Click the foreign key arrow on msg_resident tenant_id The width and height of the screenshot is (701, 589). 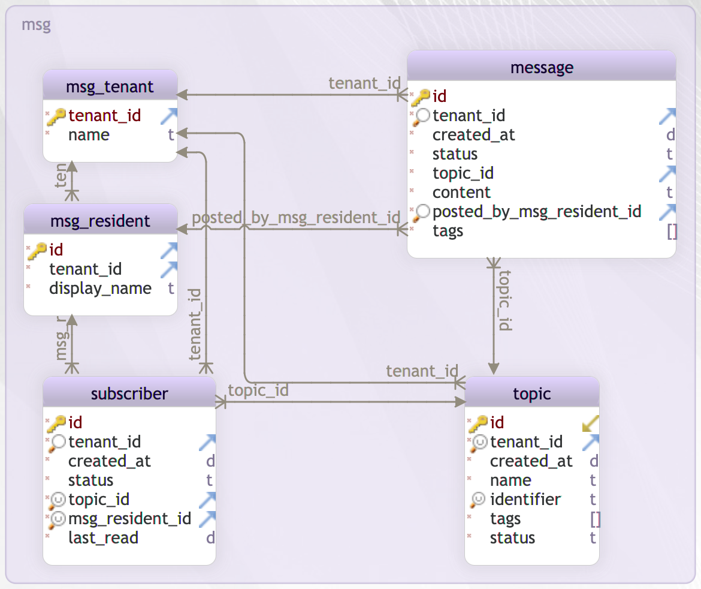tap(169, 270)
